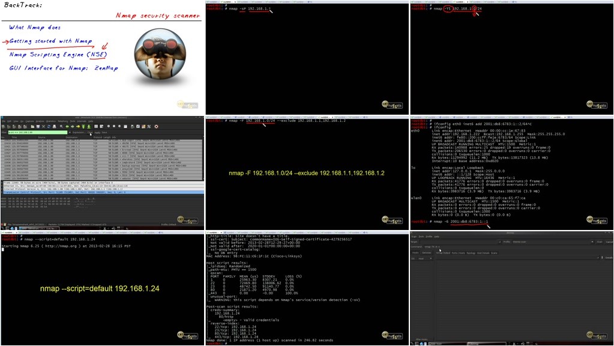Click Wireshark's go to packet icon
Screen dimensions: 614x346
78,127
